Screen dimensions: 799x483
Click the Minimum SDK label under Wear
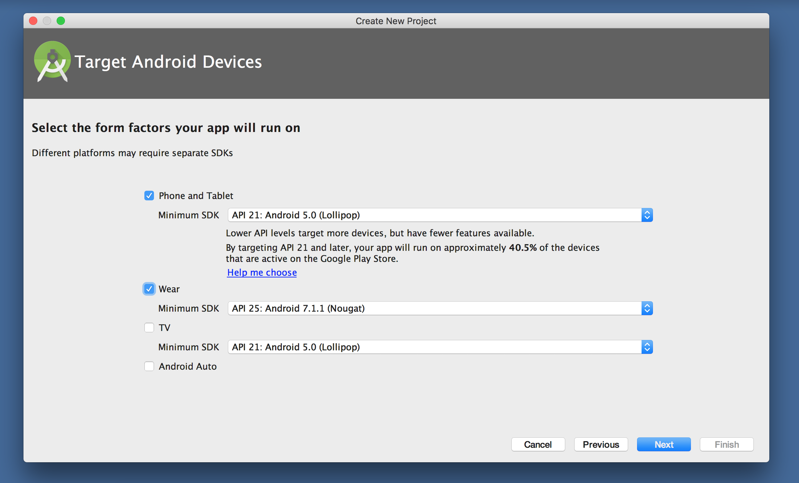pos(189,308)
